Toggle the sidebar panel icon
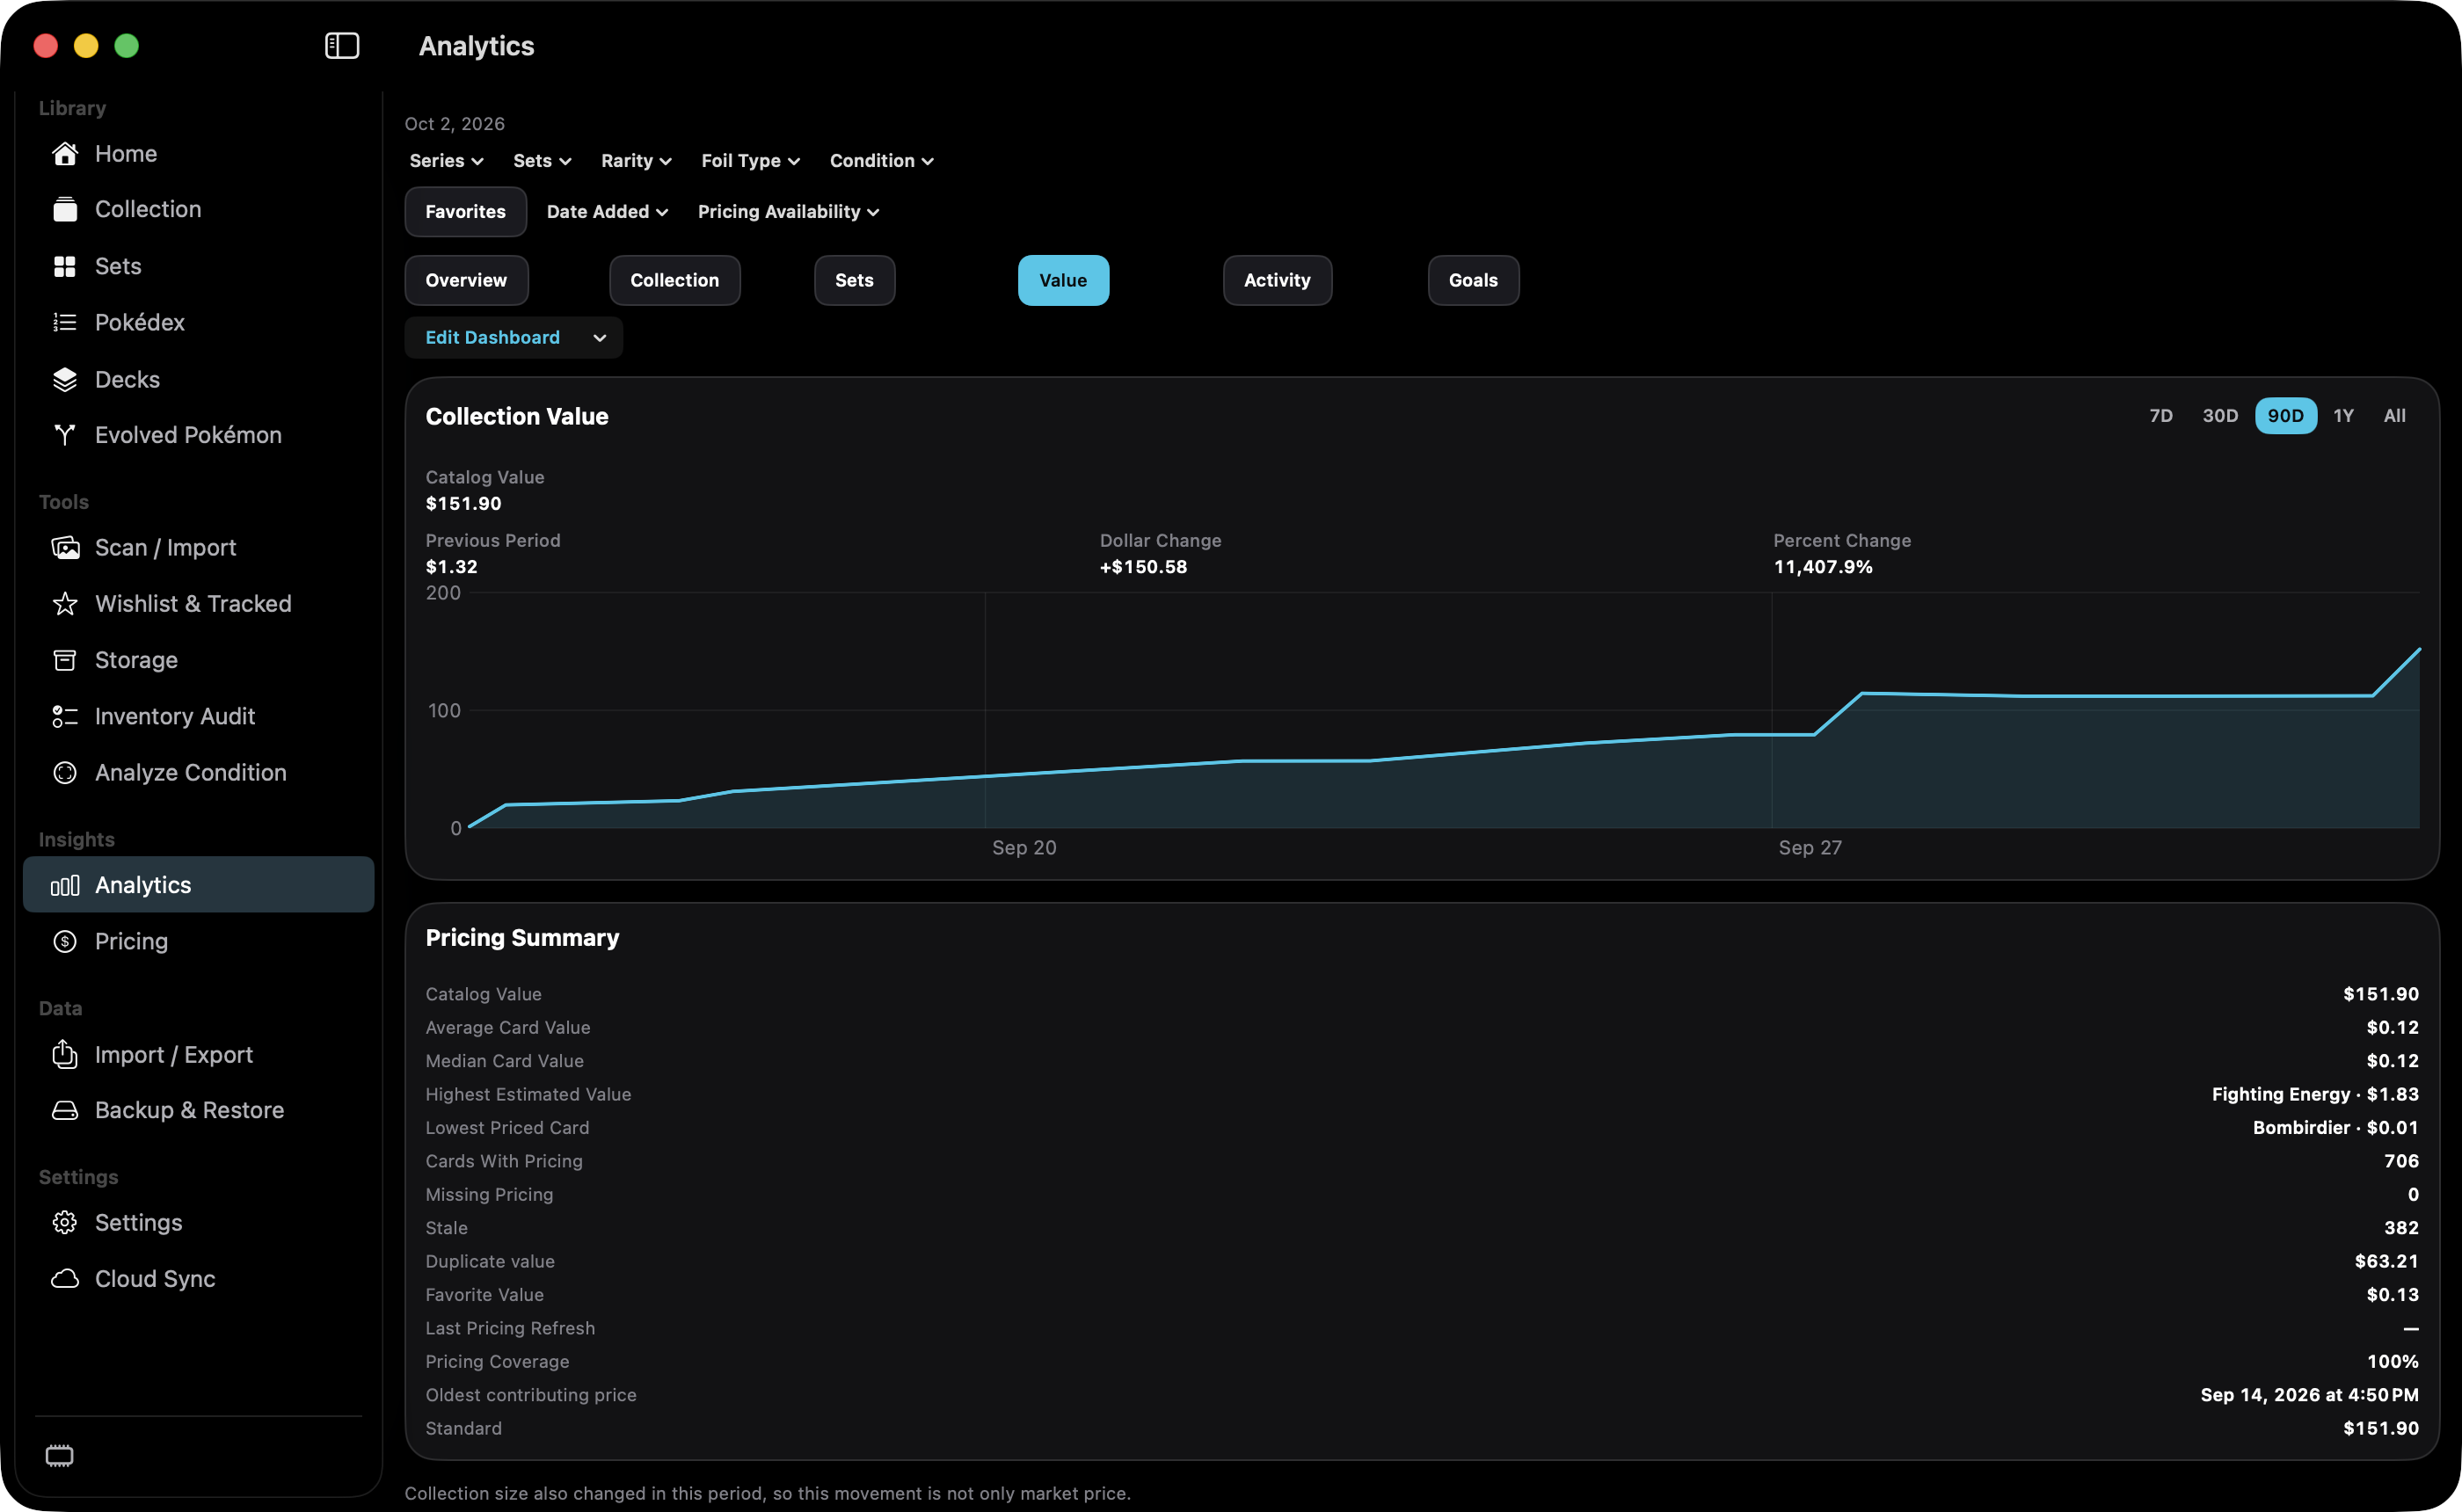The width and height of the screenshot is (2462, 1512). pos(342,46)
